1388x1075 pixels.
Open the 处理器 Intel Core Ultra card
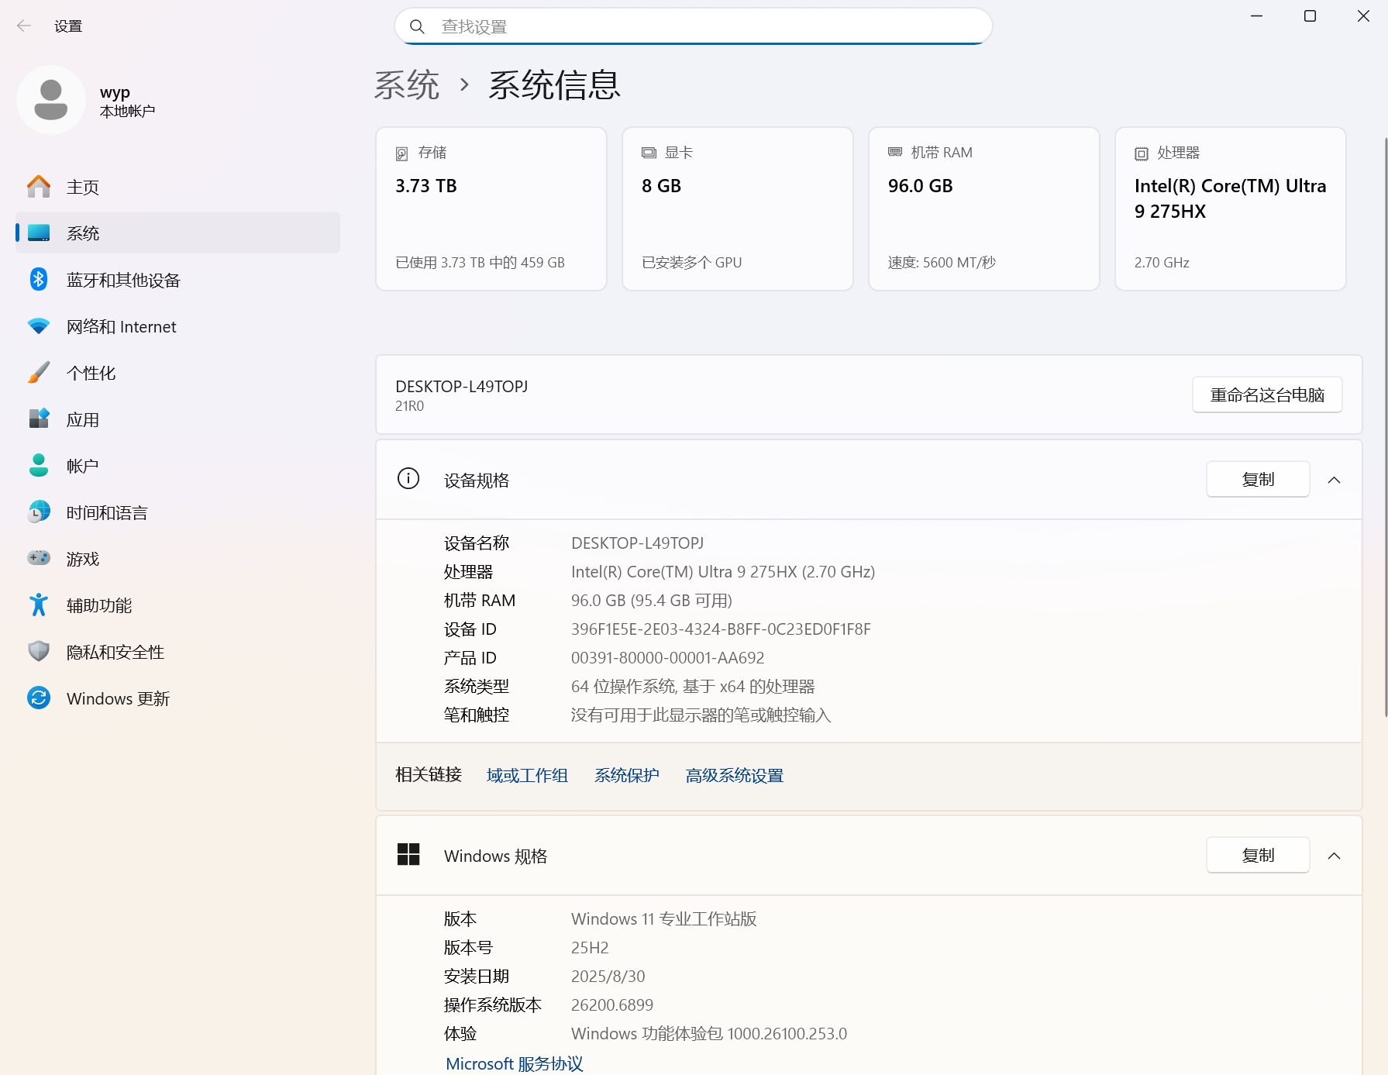click(1231, 208)
